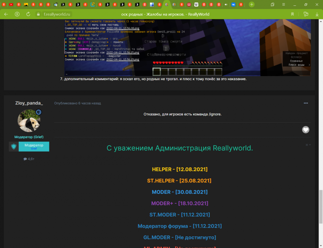Click the teal Модератор Grief rank badge

pyautogui.click(x=29, y=146)
